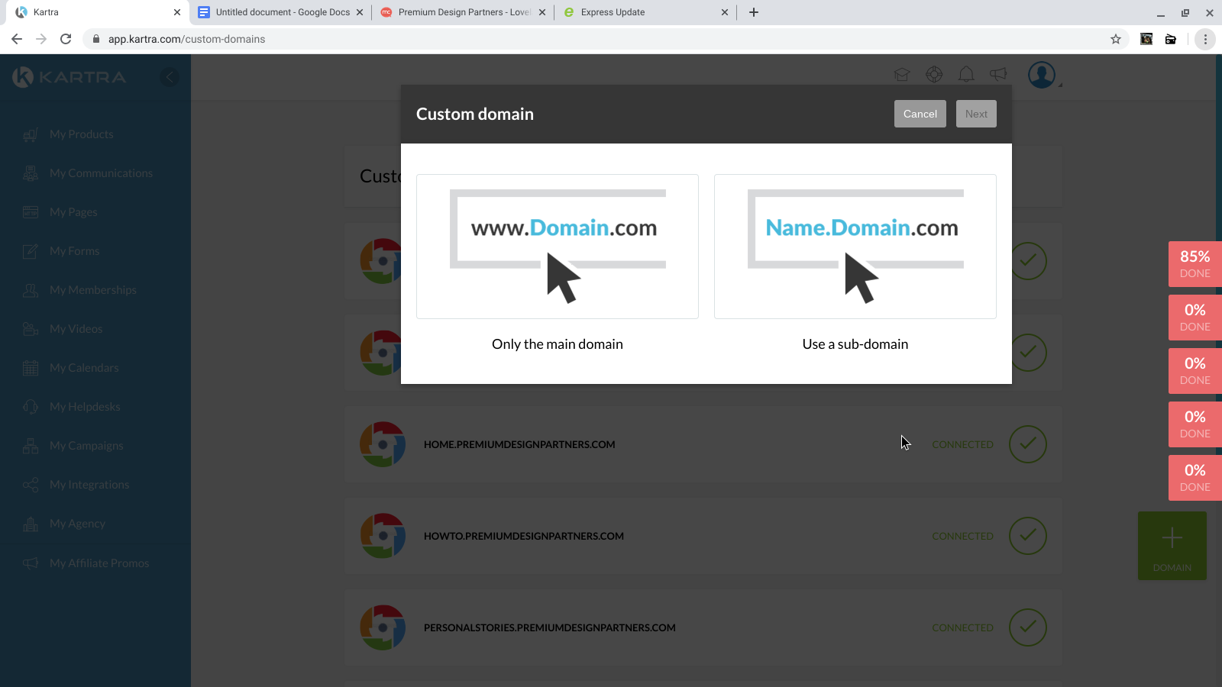Open My Communications in the sidebar
This screenshot has width=1222, height=687.
click(x=102, y=173)
